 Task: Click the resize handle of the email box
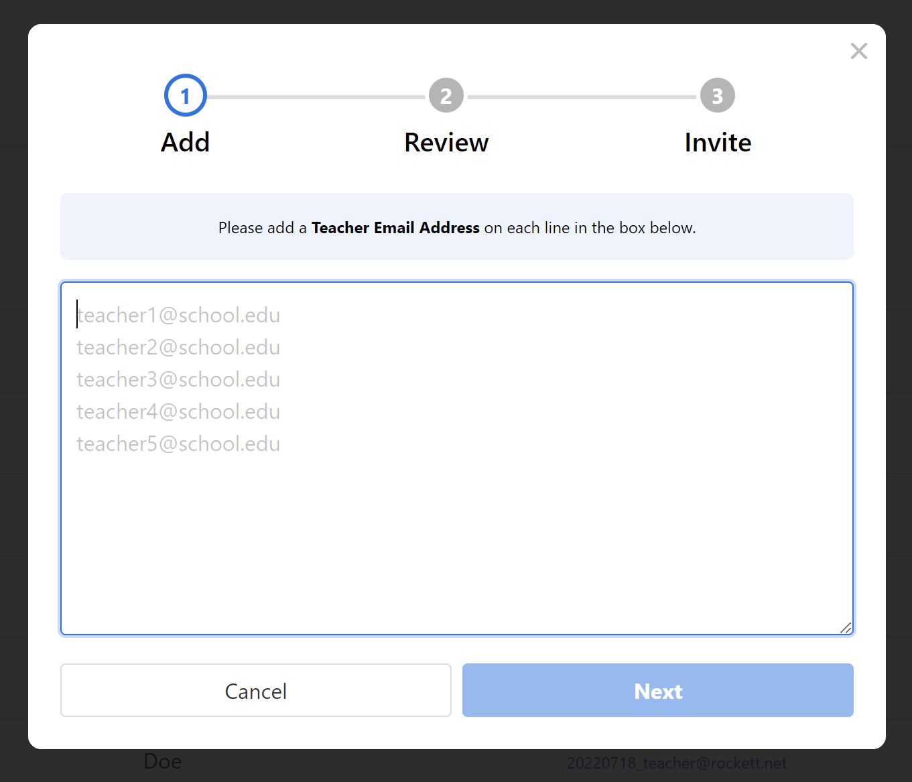(846, 628)
